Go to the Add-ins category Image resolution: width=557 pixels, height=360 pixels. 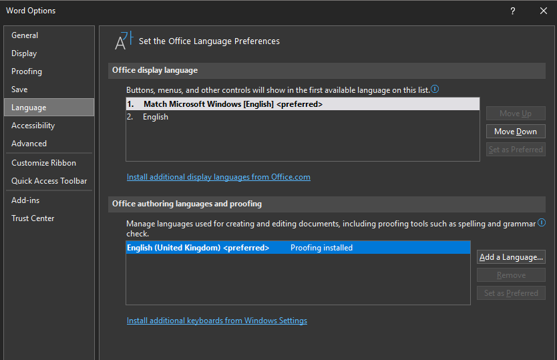(49, 200)
